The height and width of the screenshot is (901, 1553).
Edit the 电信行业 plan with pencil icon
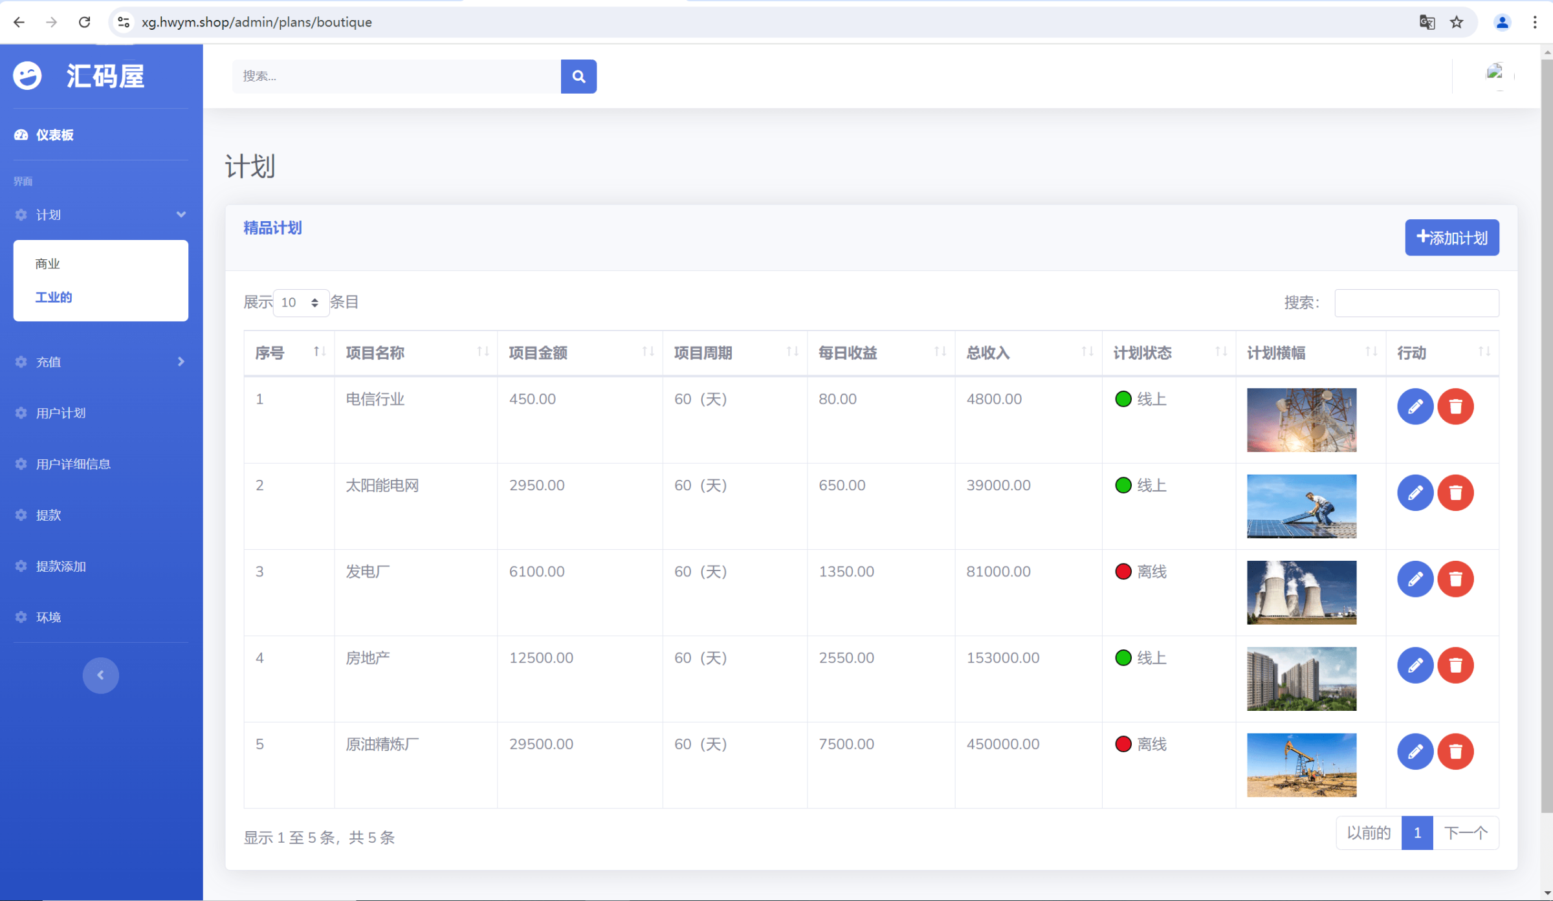pyautogui.click(x=1415, y=406)
